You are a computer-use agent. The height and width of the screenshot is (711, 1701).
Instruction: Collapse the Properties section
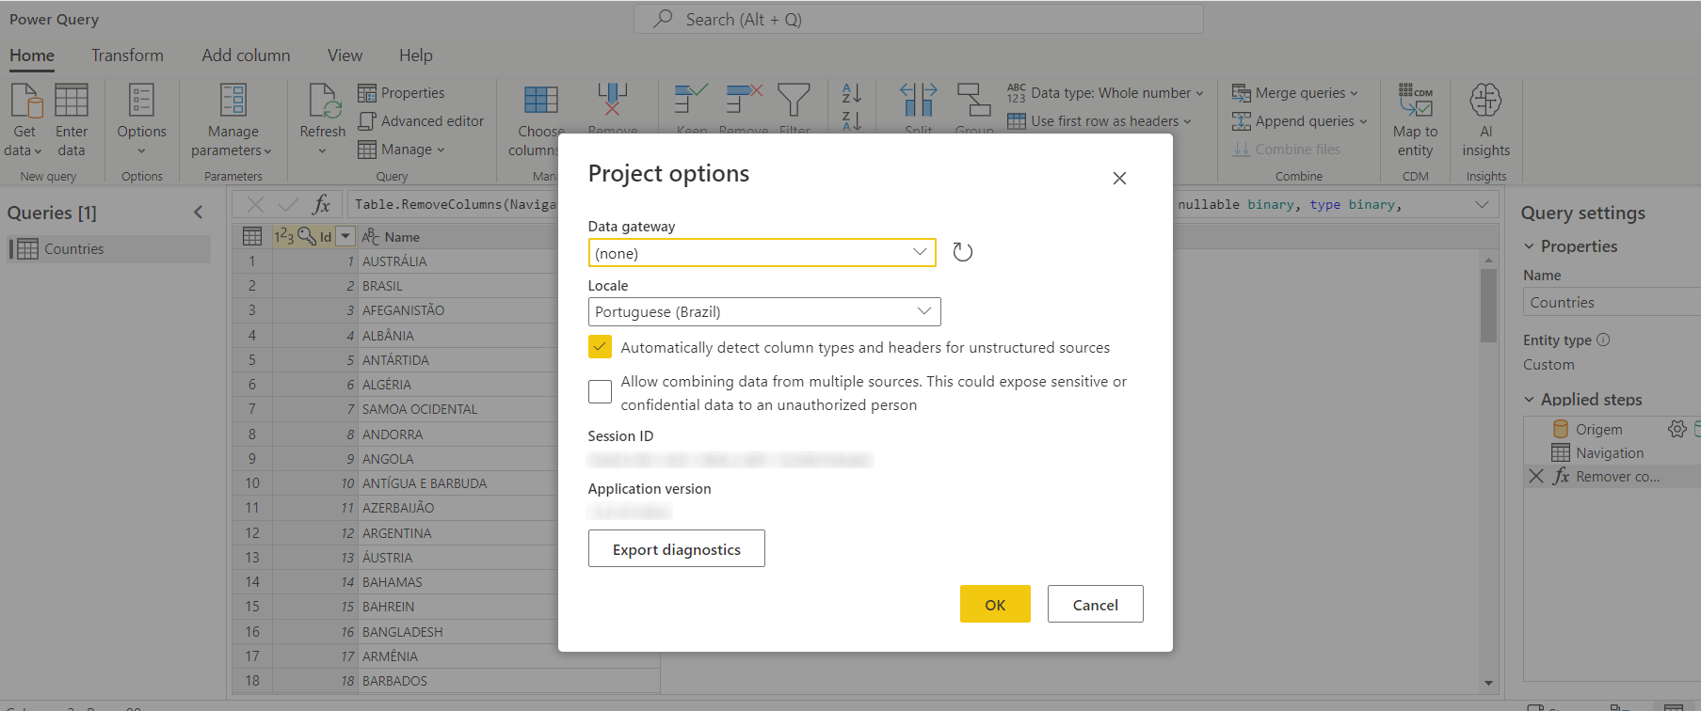1529,246
